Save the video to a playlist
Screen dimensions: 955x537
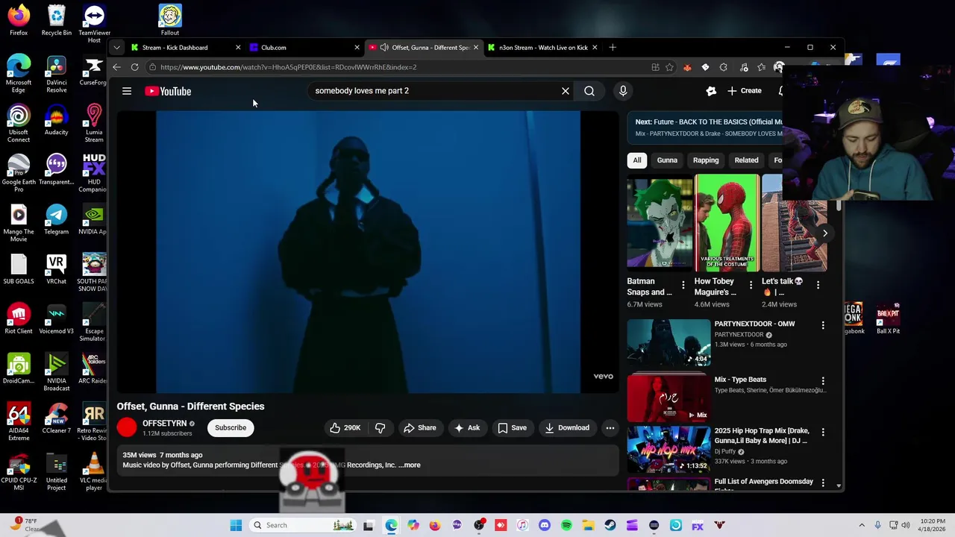click(x=512, y=427)
